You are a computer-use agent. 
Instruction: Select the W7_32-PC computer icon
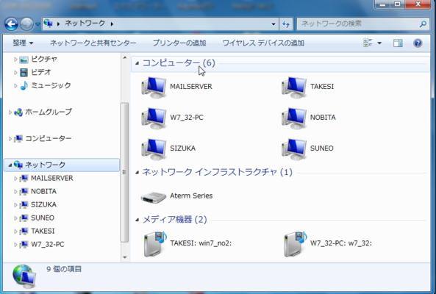(x=154, y=118)
